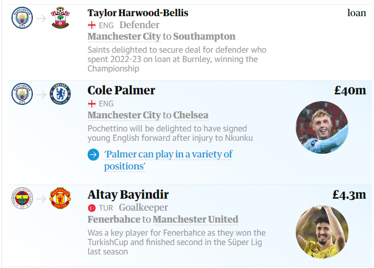Click England flag in Taylor Harwood-Bellis row
The width and height of the screenshot is (374, 268).
92,25
